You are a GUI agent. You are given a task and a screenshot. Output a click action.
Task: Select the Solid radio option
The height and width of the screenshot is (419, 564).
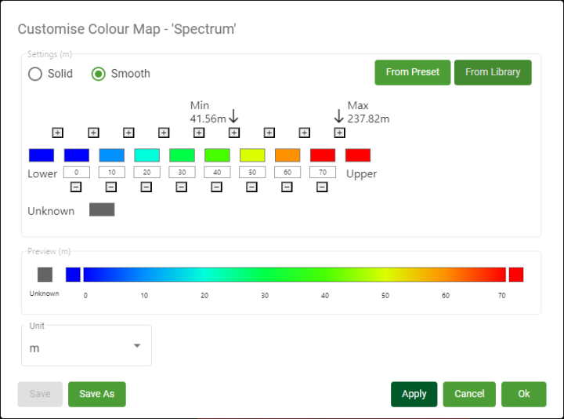pyautogui.click(x=35, y=74)
